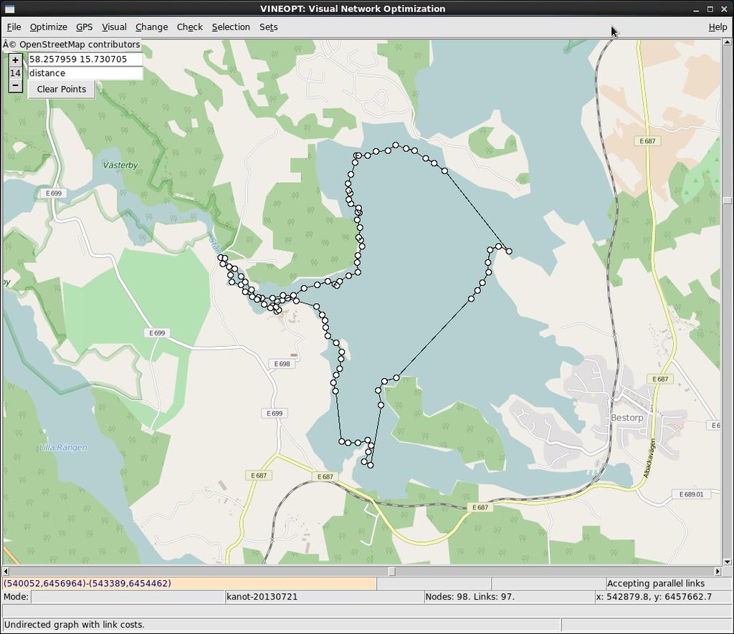This screenshot has width=734, height=634.
Task: Click the kanot-20130721 file name status
Action: (x=323, y=597)
